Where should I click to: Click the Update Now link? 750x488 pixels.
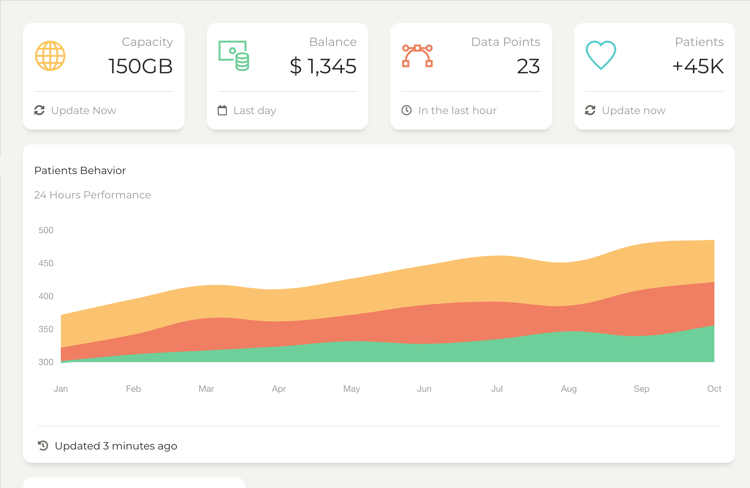(83, 110)
